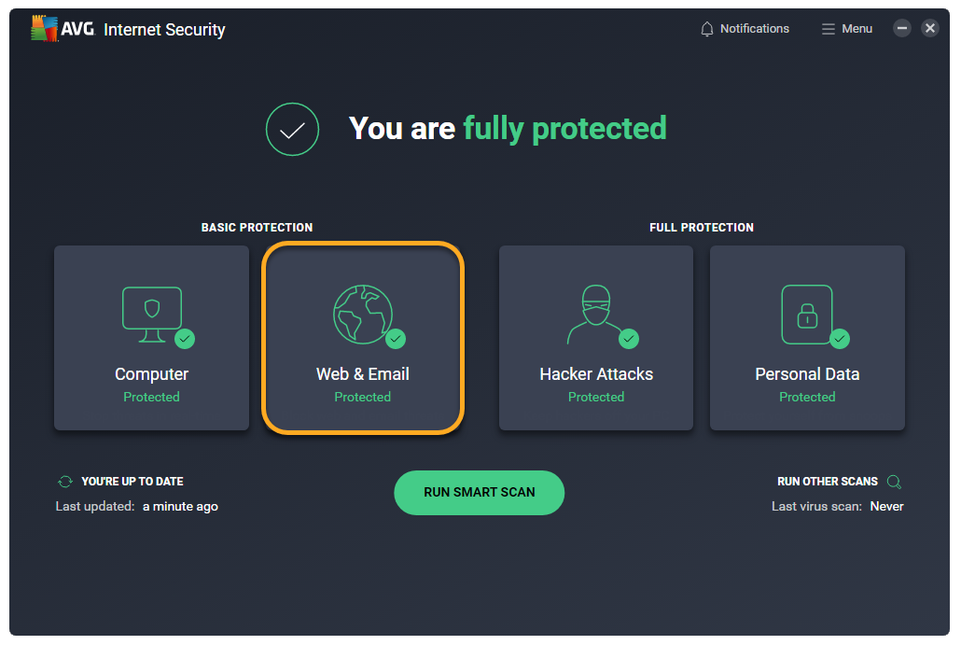Select the Computer tile label
The width and height of the screenshot is (961, 645).
click(151, 374)
